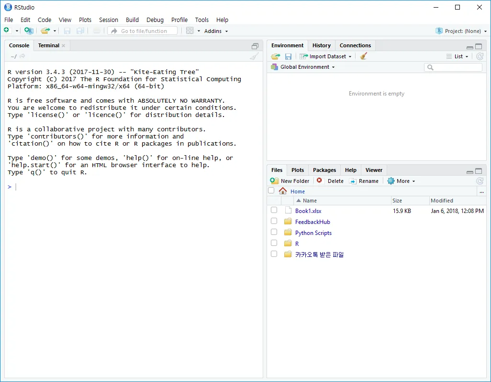Click the Create a Project icon
The height and width of the screenshot is (382, 491).
(x=29, y=31)
